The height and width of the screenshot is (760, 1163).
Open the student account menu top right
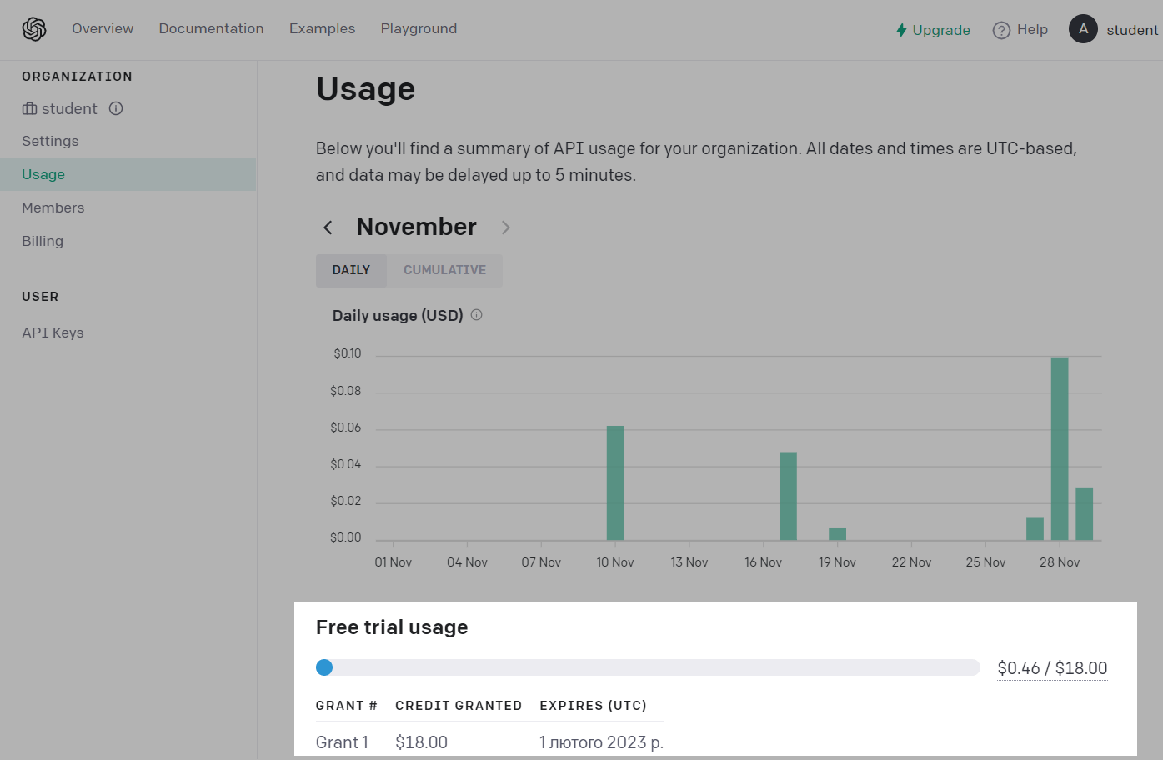(x=1131, y=29)
